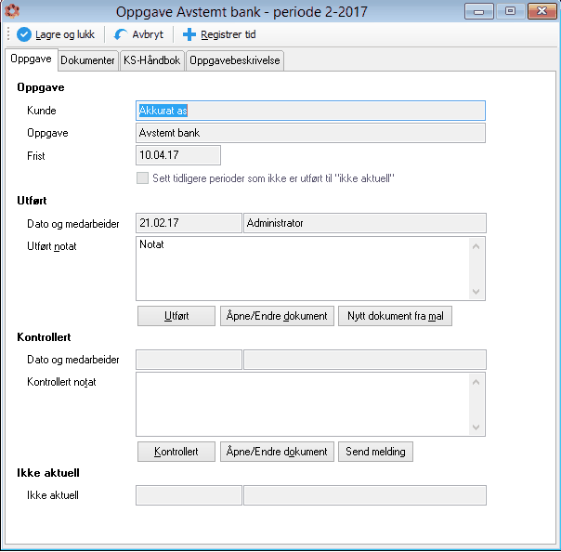
Task: Click the toolbar grip handle
Action: point(8,34)
